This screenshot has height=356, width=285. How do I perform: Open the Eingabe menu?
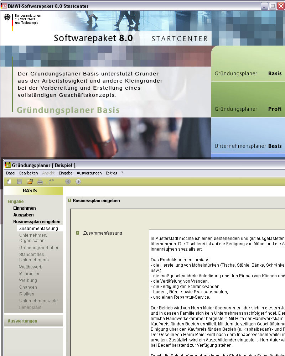[x=66, y=173]
